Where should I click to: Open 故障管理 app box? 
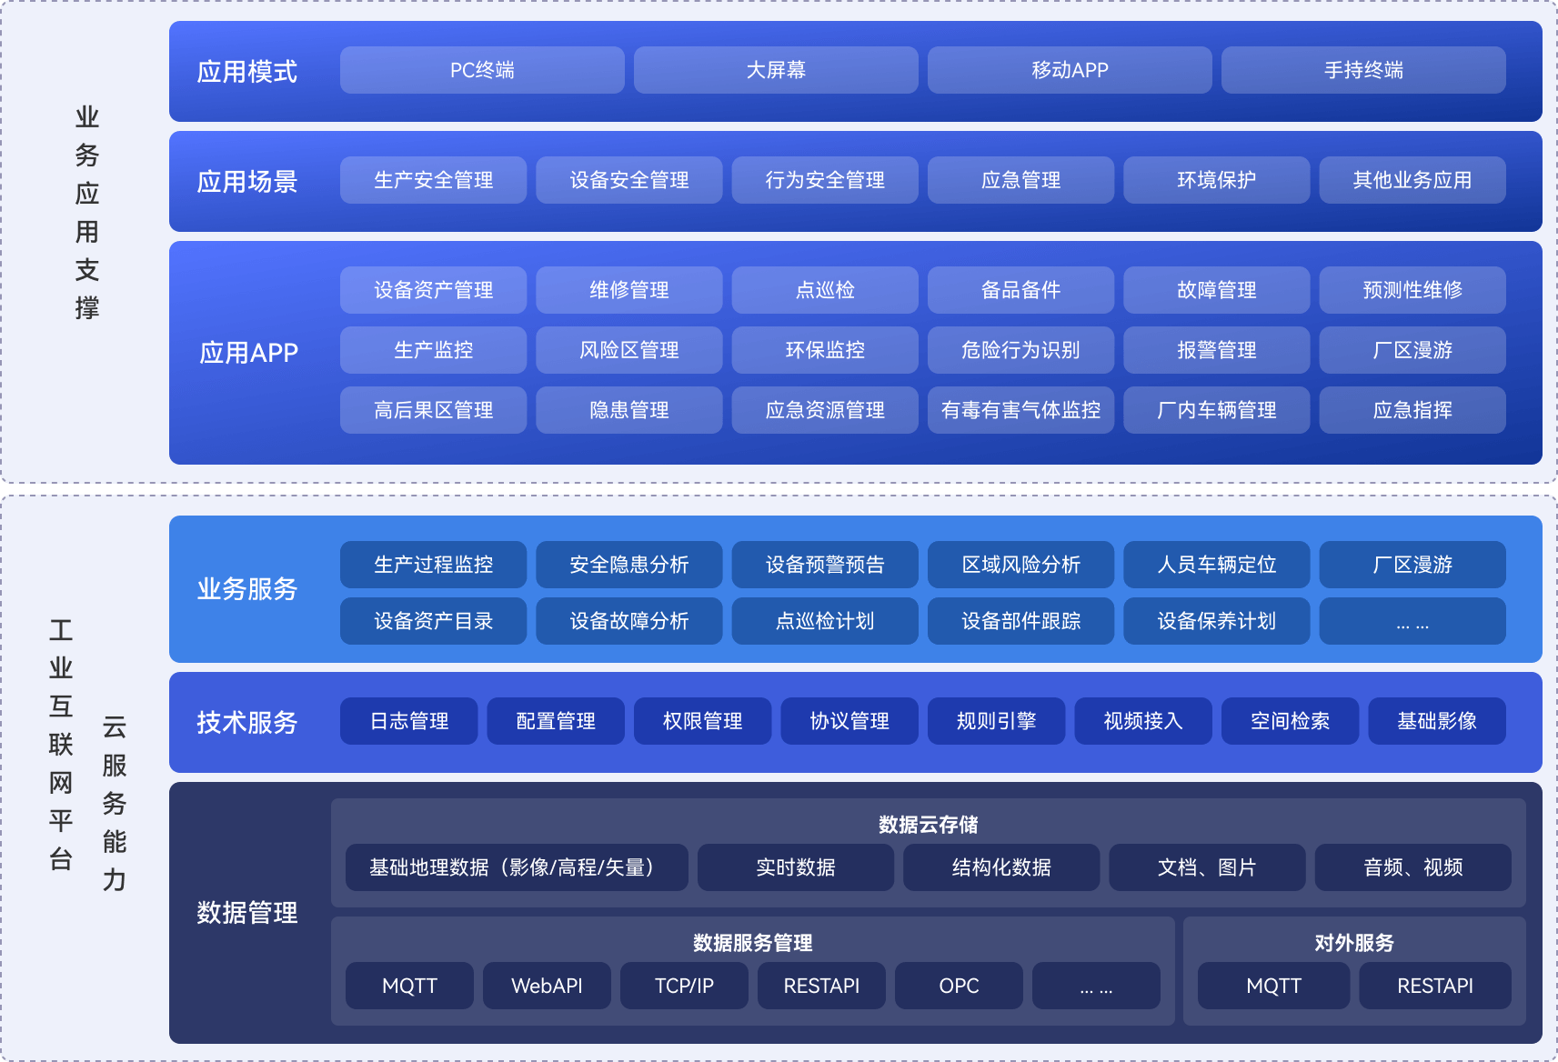click(x=1217, y=290)
